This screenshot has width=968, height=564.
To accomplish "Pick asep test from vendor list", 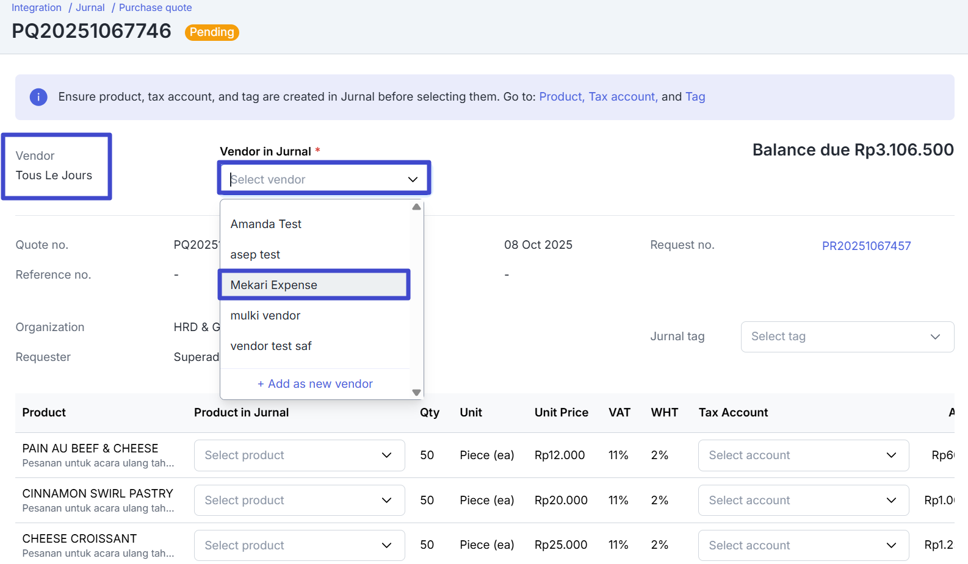I will coord(255,255).
